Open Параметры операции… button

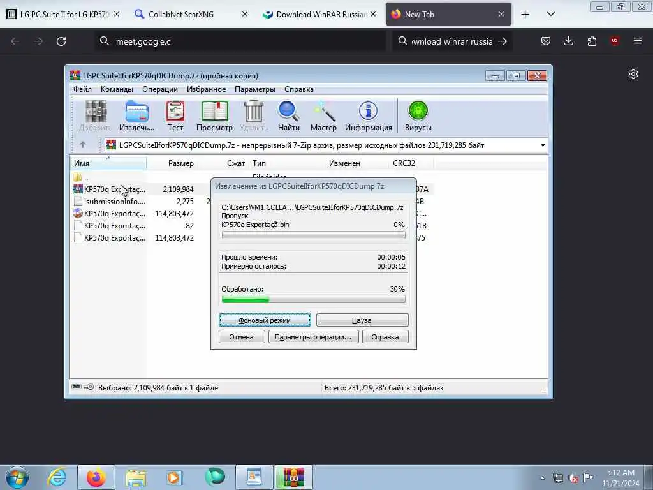tap(313, 337)
